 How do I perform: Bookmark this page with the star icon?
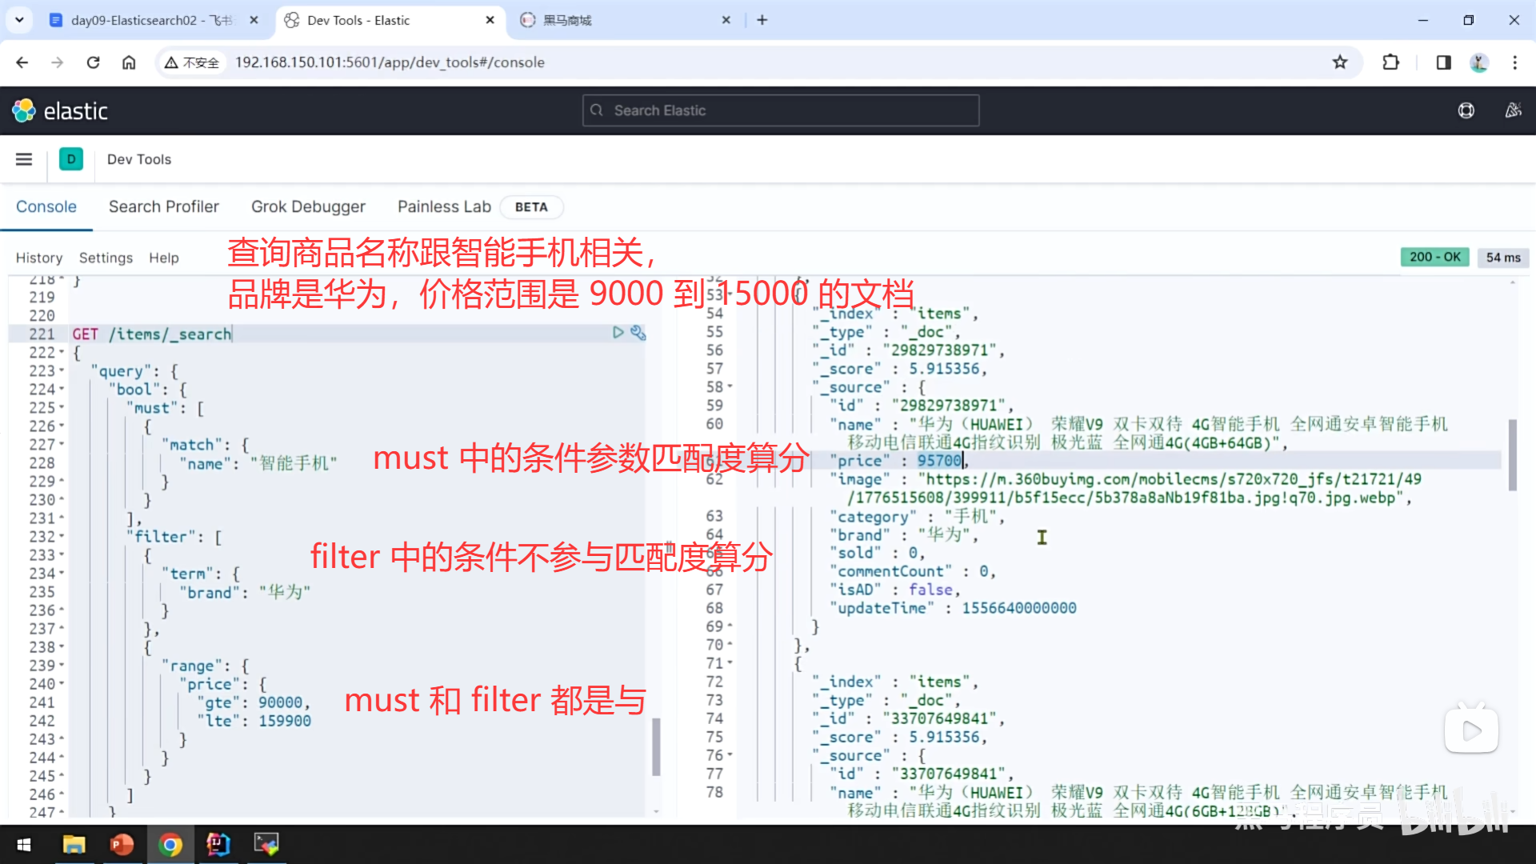[x=1340, y=62]
